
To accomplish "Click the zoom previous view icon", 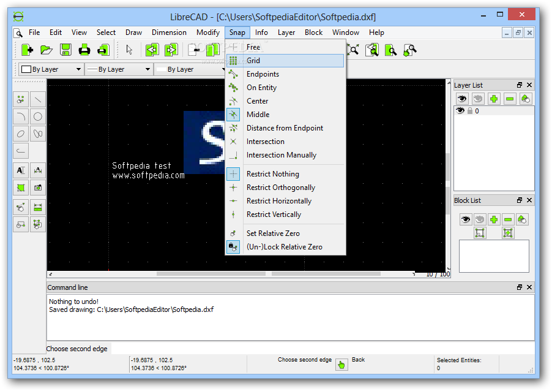I will (372, 50).
